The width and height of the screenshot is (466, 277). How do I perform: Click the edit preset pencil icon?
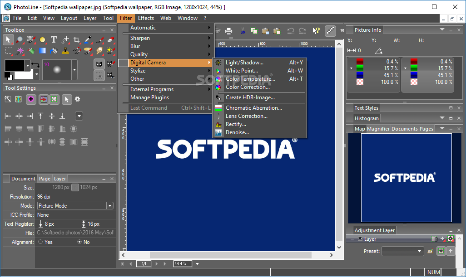click(x=430, y=251)
